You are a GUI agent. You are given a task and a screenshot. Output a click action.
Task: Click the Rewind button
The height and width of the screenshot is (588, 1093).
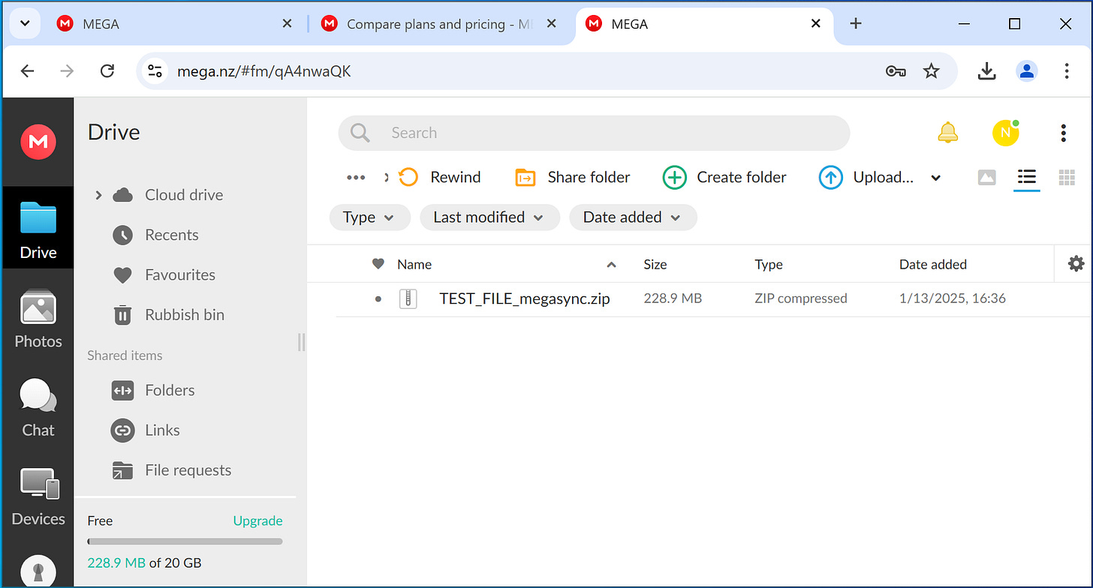pos(440,177)
